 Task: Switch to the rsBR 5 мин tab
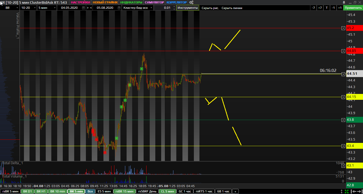[x=10, y=191]
